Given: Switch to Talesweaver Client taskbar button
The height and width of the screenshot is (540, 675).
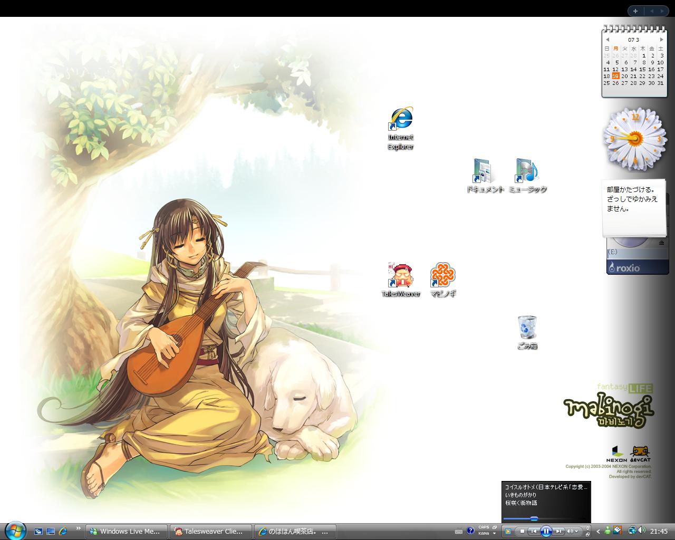Looking at the screenshot, I should (x=211, y=532).
